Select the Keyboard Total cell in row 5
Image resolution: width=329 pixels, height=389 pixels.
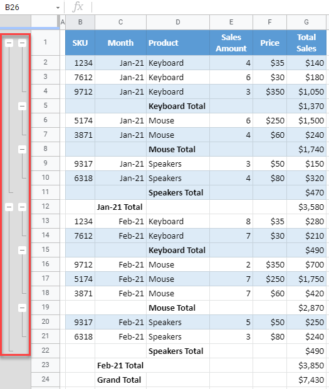(178, 106)
